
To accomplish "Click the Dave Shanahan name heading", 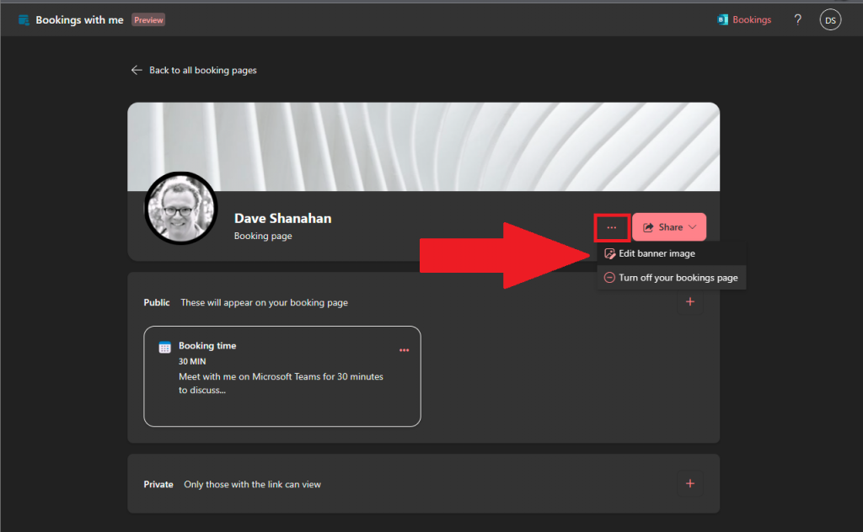I will tap(283, 218).
